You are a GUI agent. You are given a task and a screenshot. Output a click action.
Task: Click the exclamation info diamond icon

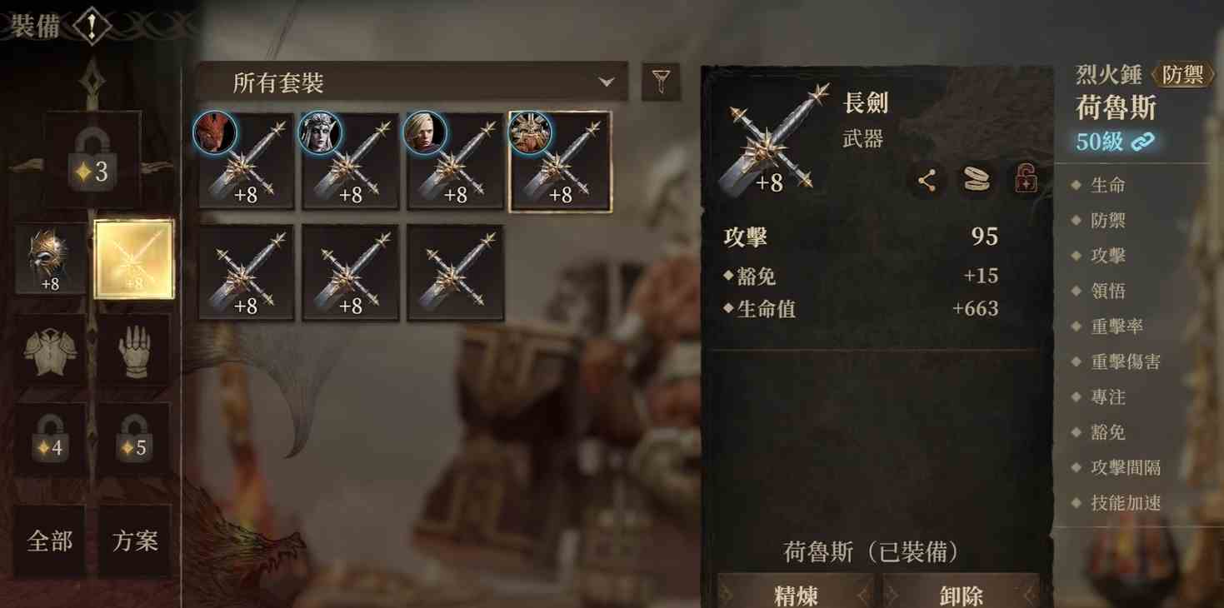pyautogui.click(x=92, y=27)
